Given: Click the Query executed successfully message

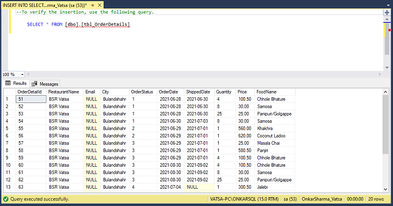Looking at the screenshot, I should [40, 199].
